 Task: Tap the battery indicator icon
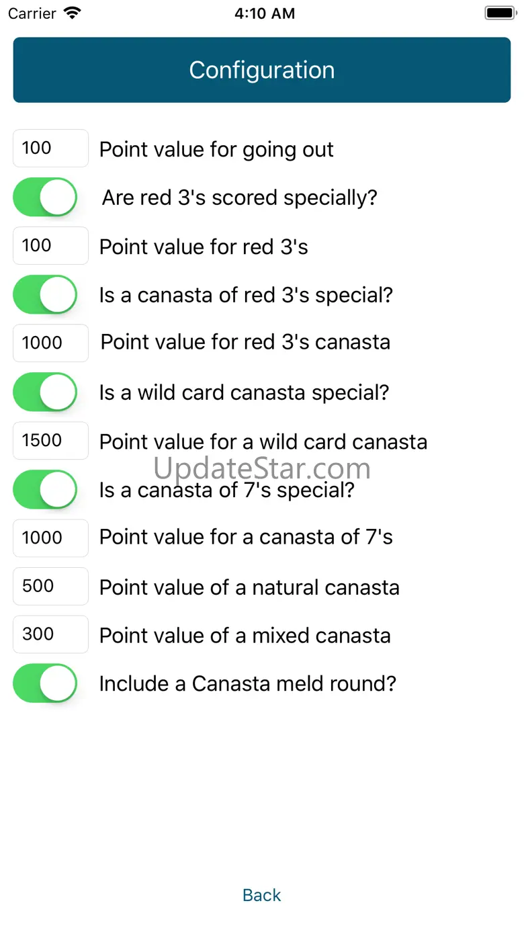pos(498,13)
